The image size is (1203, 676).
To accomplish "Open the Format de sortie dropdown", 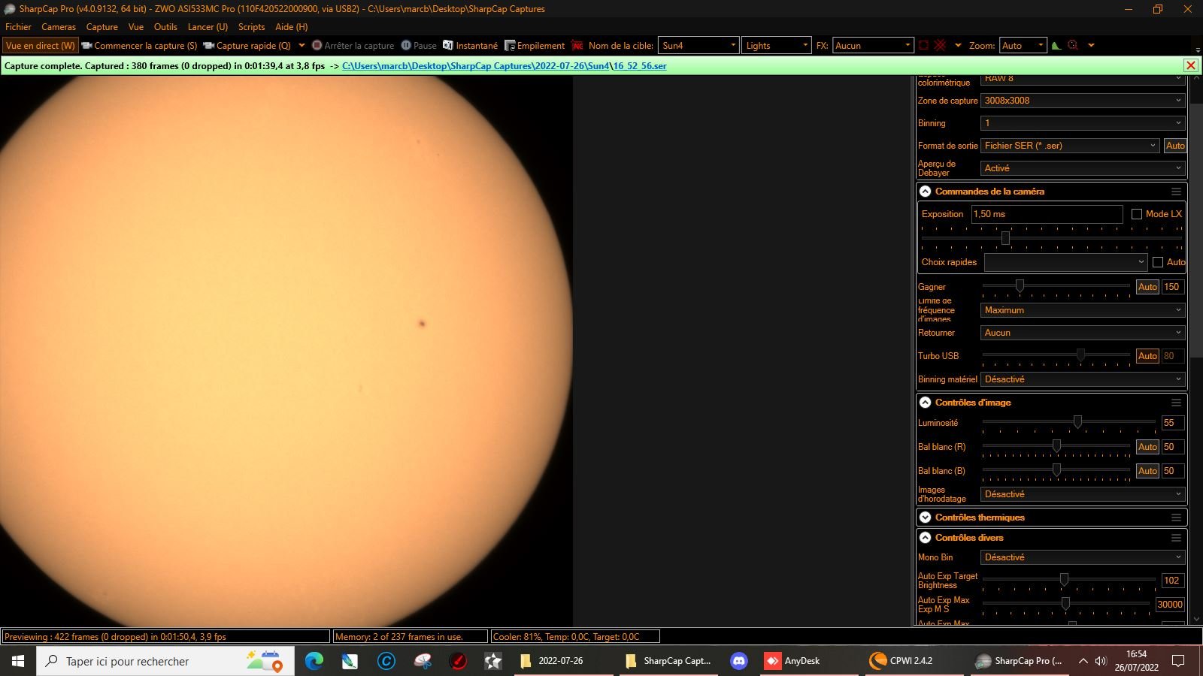I will tap(1071, 146).
